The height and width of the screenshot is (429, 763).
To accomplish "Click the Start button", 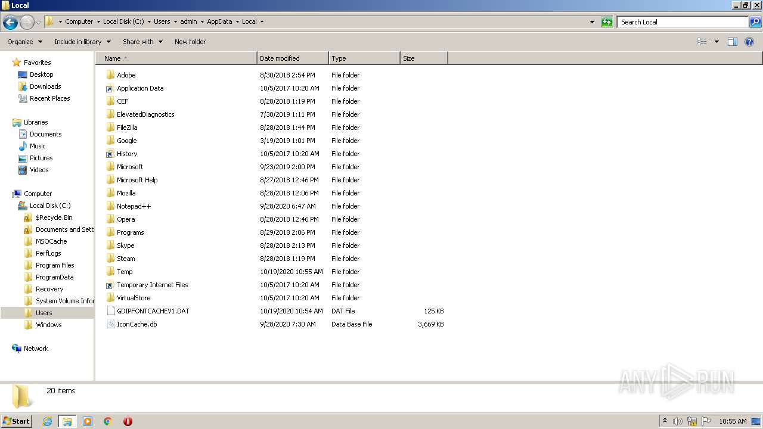I will [x=17, y=421].
